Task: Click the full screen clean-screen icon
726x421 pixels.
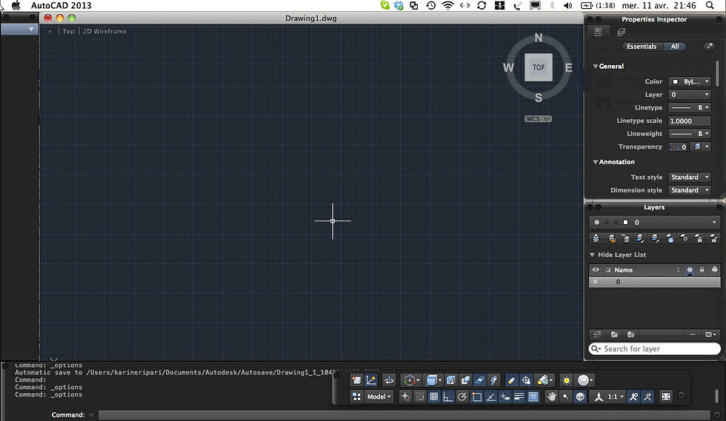Action: 666,397
